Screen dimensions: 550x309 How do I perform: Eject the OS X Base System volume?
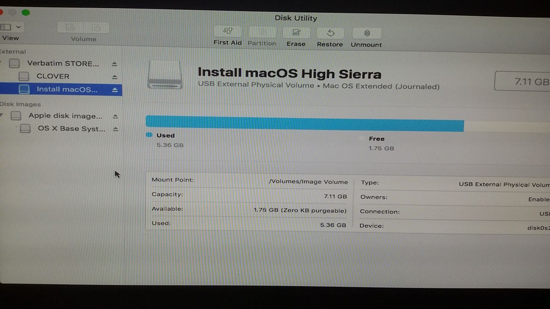[x=115, y=129]
